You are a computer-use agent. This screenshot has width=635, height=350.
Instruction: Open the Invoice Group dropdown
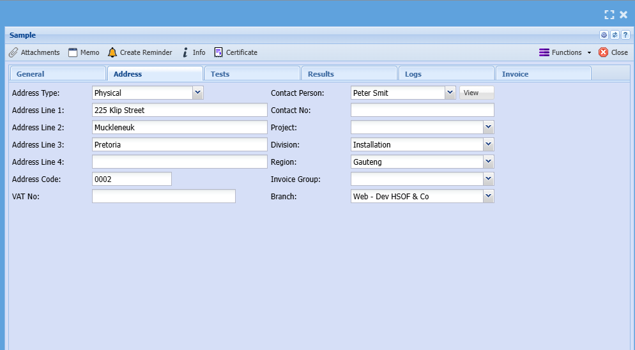(489, 179)
